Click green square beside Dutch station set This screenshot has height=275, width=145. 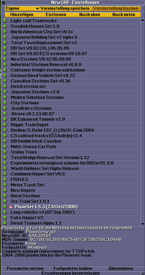click(x=5, y=86)
